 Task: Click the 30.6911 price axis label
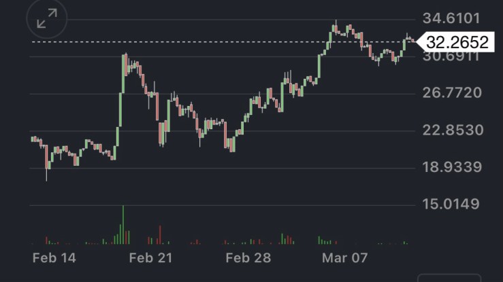(x=452, y=56)
